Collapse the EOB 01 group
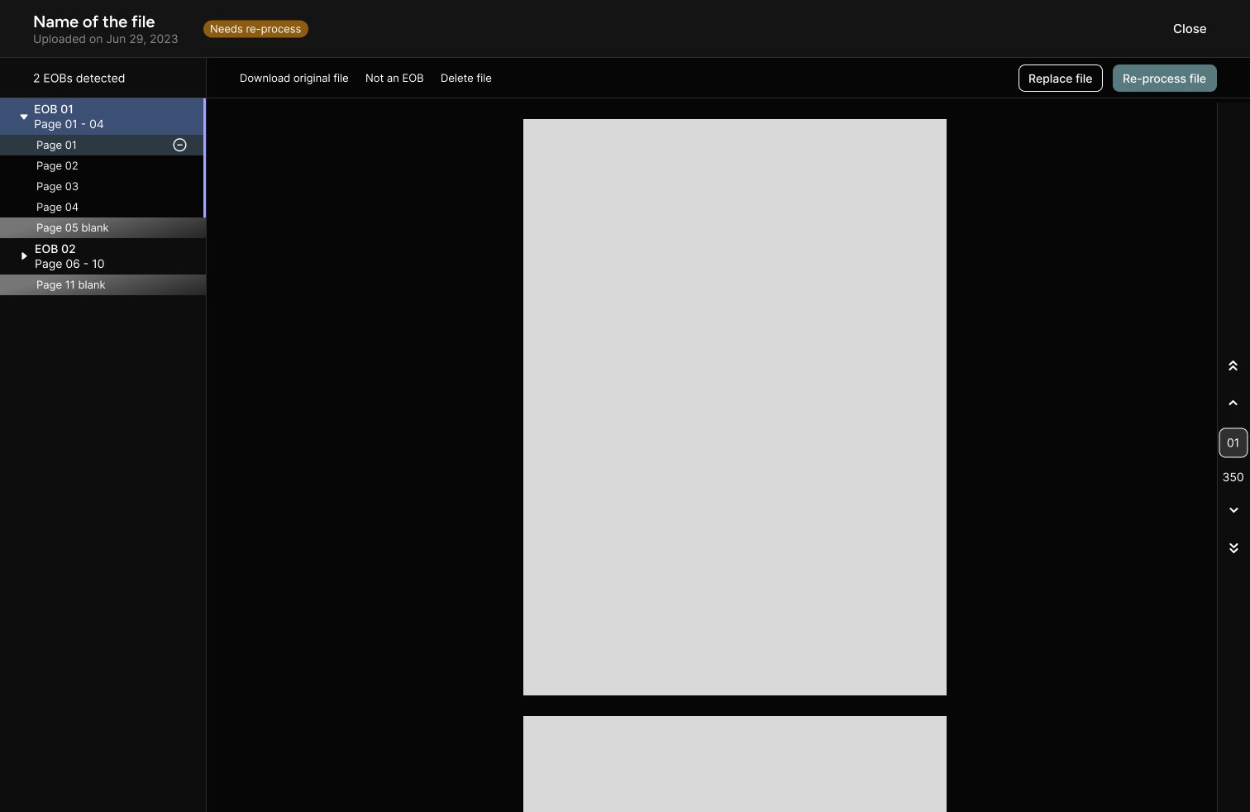The image size is (1250, 812). point(24,117)
